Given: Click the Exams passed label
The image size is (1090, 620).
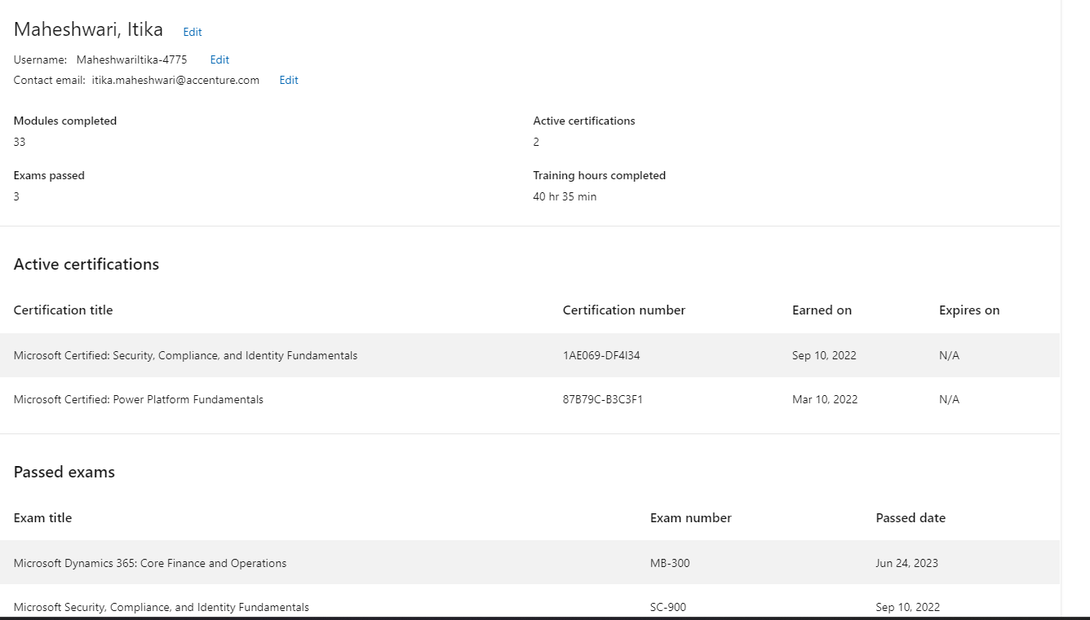Looking at the screenshot, I should [x=49, y=175].
